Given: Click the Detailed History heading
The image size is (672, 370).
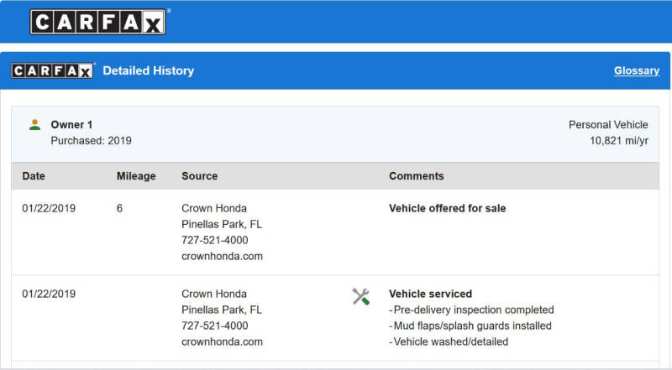Looking at the screenshot, I should click(149, 70).
